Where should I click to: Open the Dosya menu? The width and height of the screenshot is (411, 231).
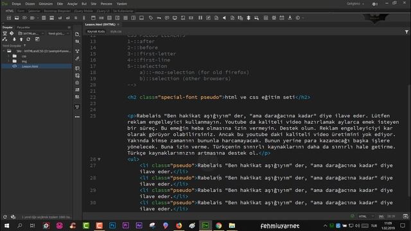coord(16,4)
